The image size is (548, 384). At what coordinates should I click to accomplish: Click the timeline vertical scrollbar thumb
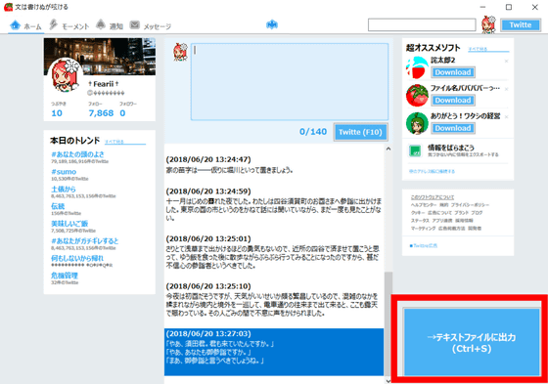[x=388, y=324]
